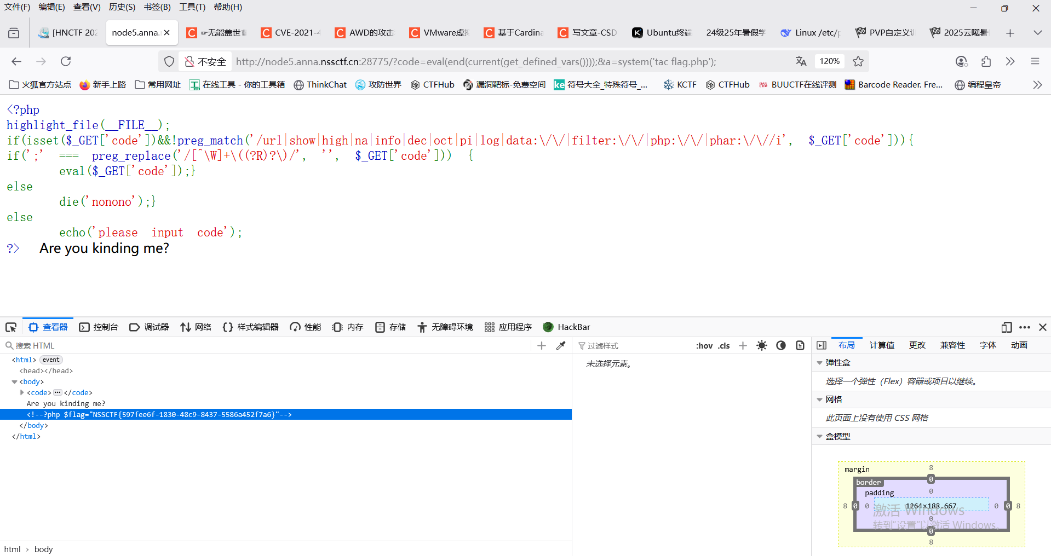The image size is (1051, 556).
Task: Collapse the 盒模型 section
Action: 820,437
